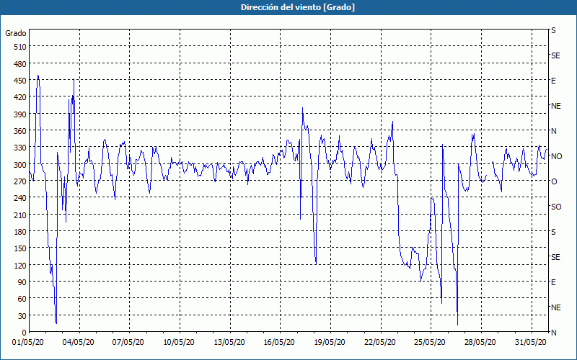The width and height of the screenshot is (577, 360).
Task: Select the E compass label level with 90
Action: 553,282
